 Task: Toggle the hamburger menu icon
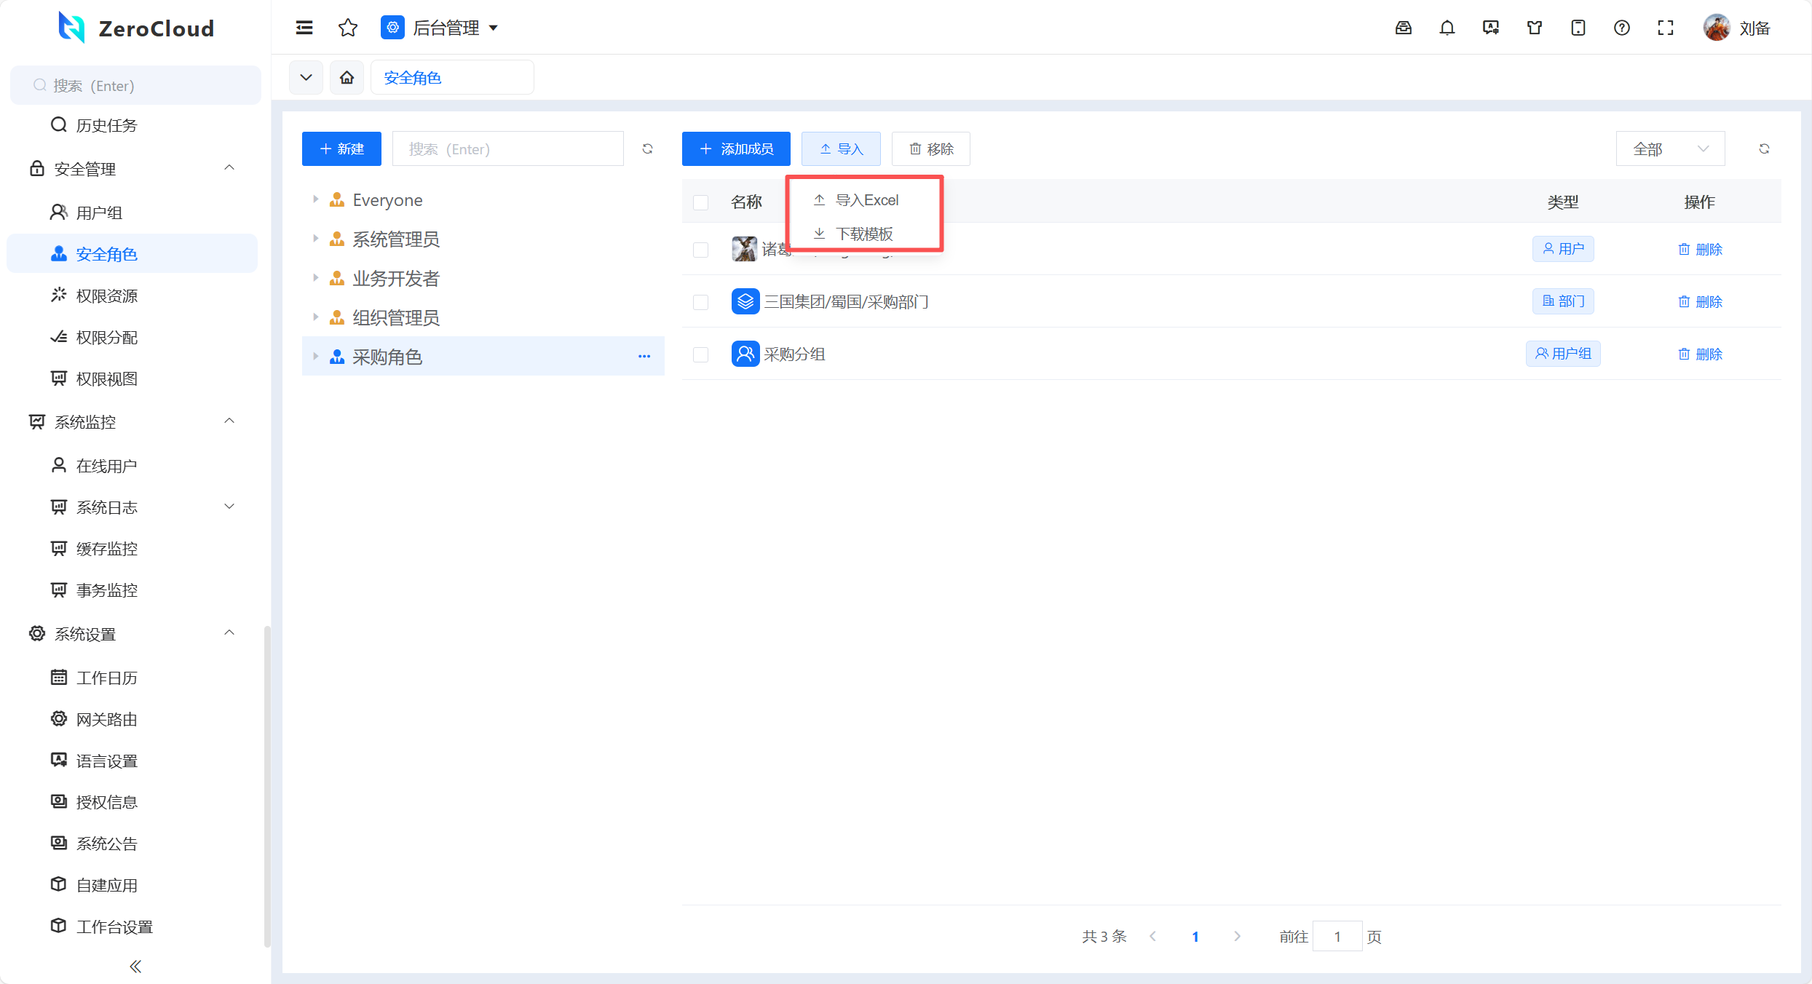[x=304, y=28]
